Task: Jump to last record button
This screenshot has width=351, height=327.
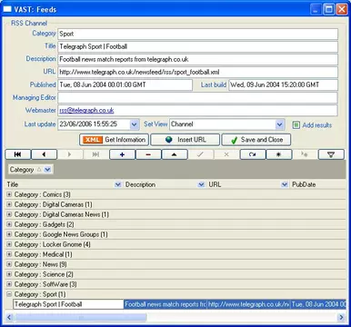Action: point(96,154)
